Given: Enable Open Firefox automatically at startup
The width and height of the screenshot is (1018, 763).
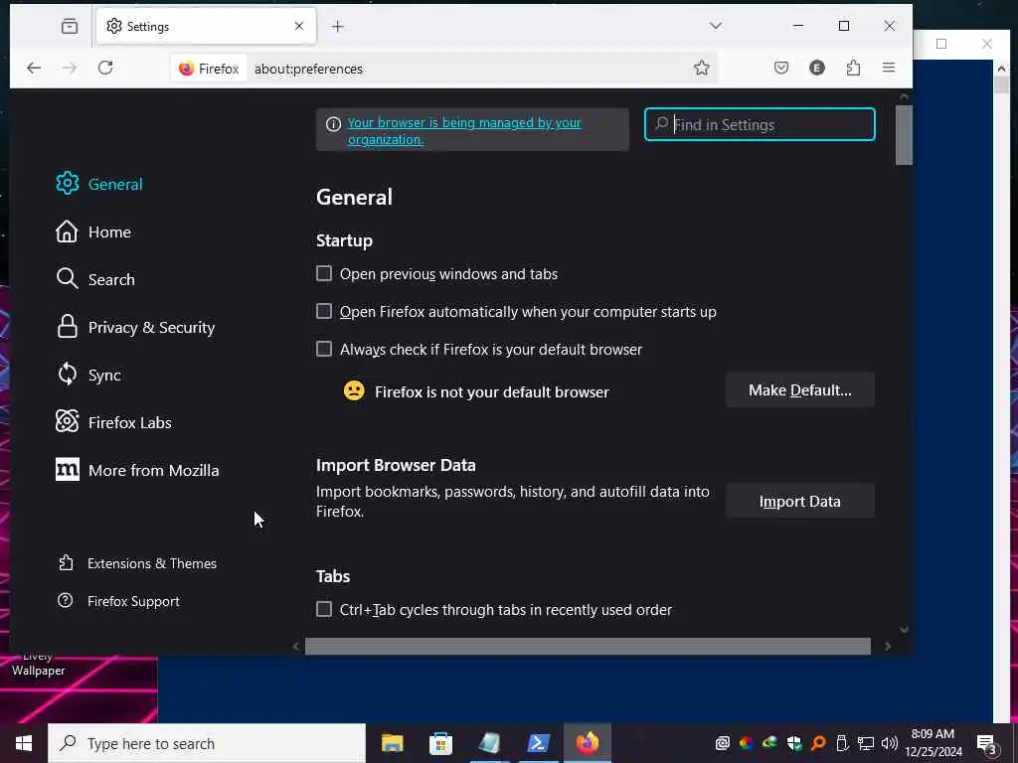Looking at the screenshot, I should click(x=324, y=311).
